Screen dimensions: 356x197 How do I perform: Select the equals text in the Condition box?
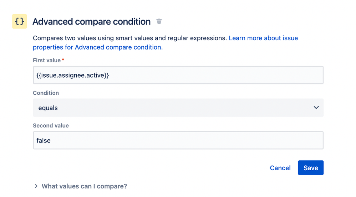pos(48,108)
